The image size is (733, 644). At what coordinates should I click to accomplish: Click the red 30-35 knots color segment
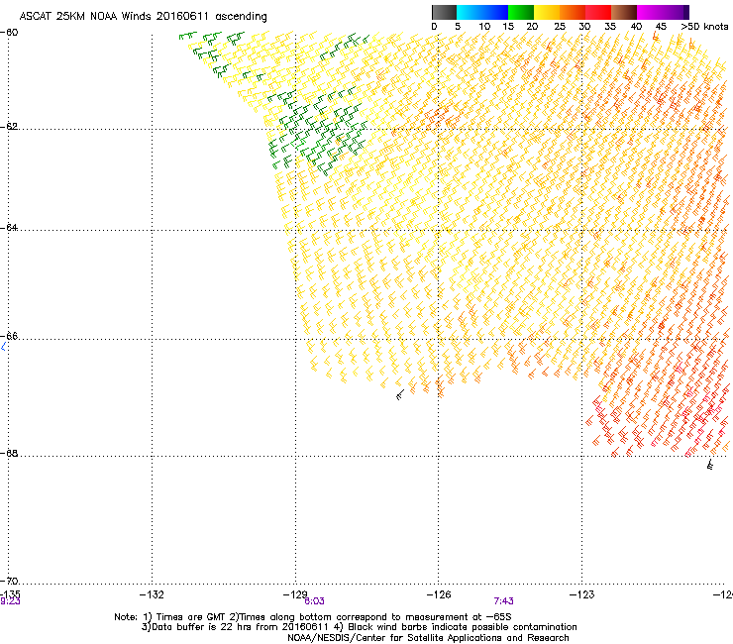pos(598,12)
